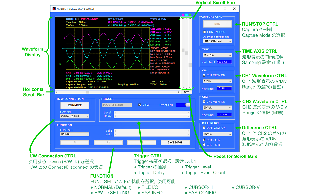317x195 pixels.
Task: Click the Vol 1 slider right arrow
Action: point(188,131)
